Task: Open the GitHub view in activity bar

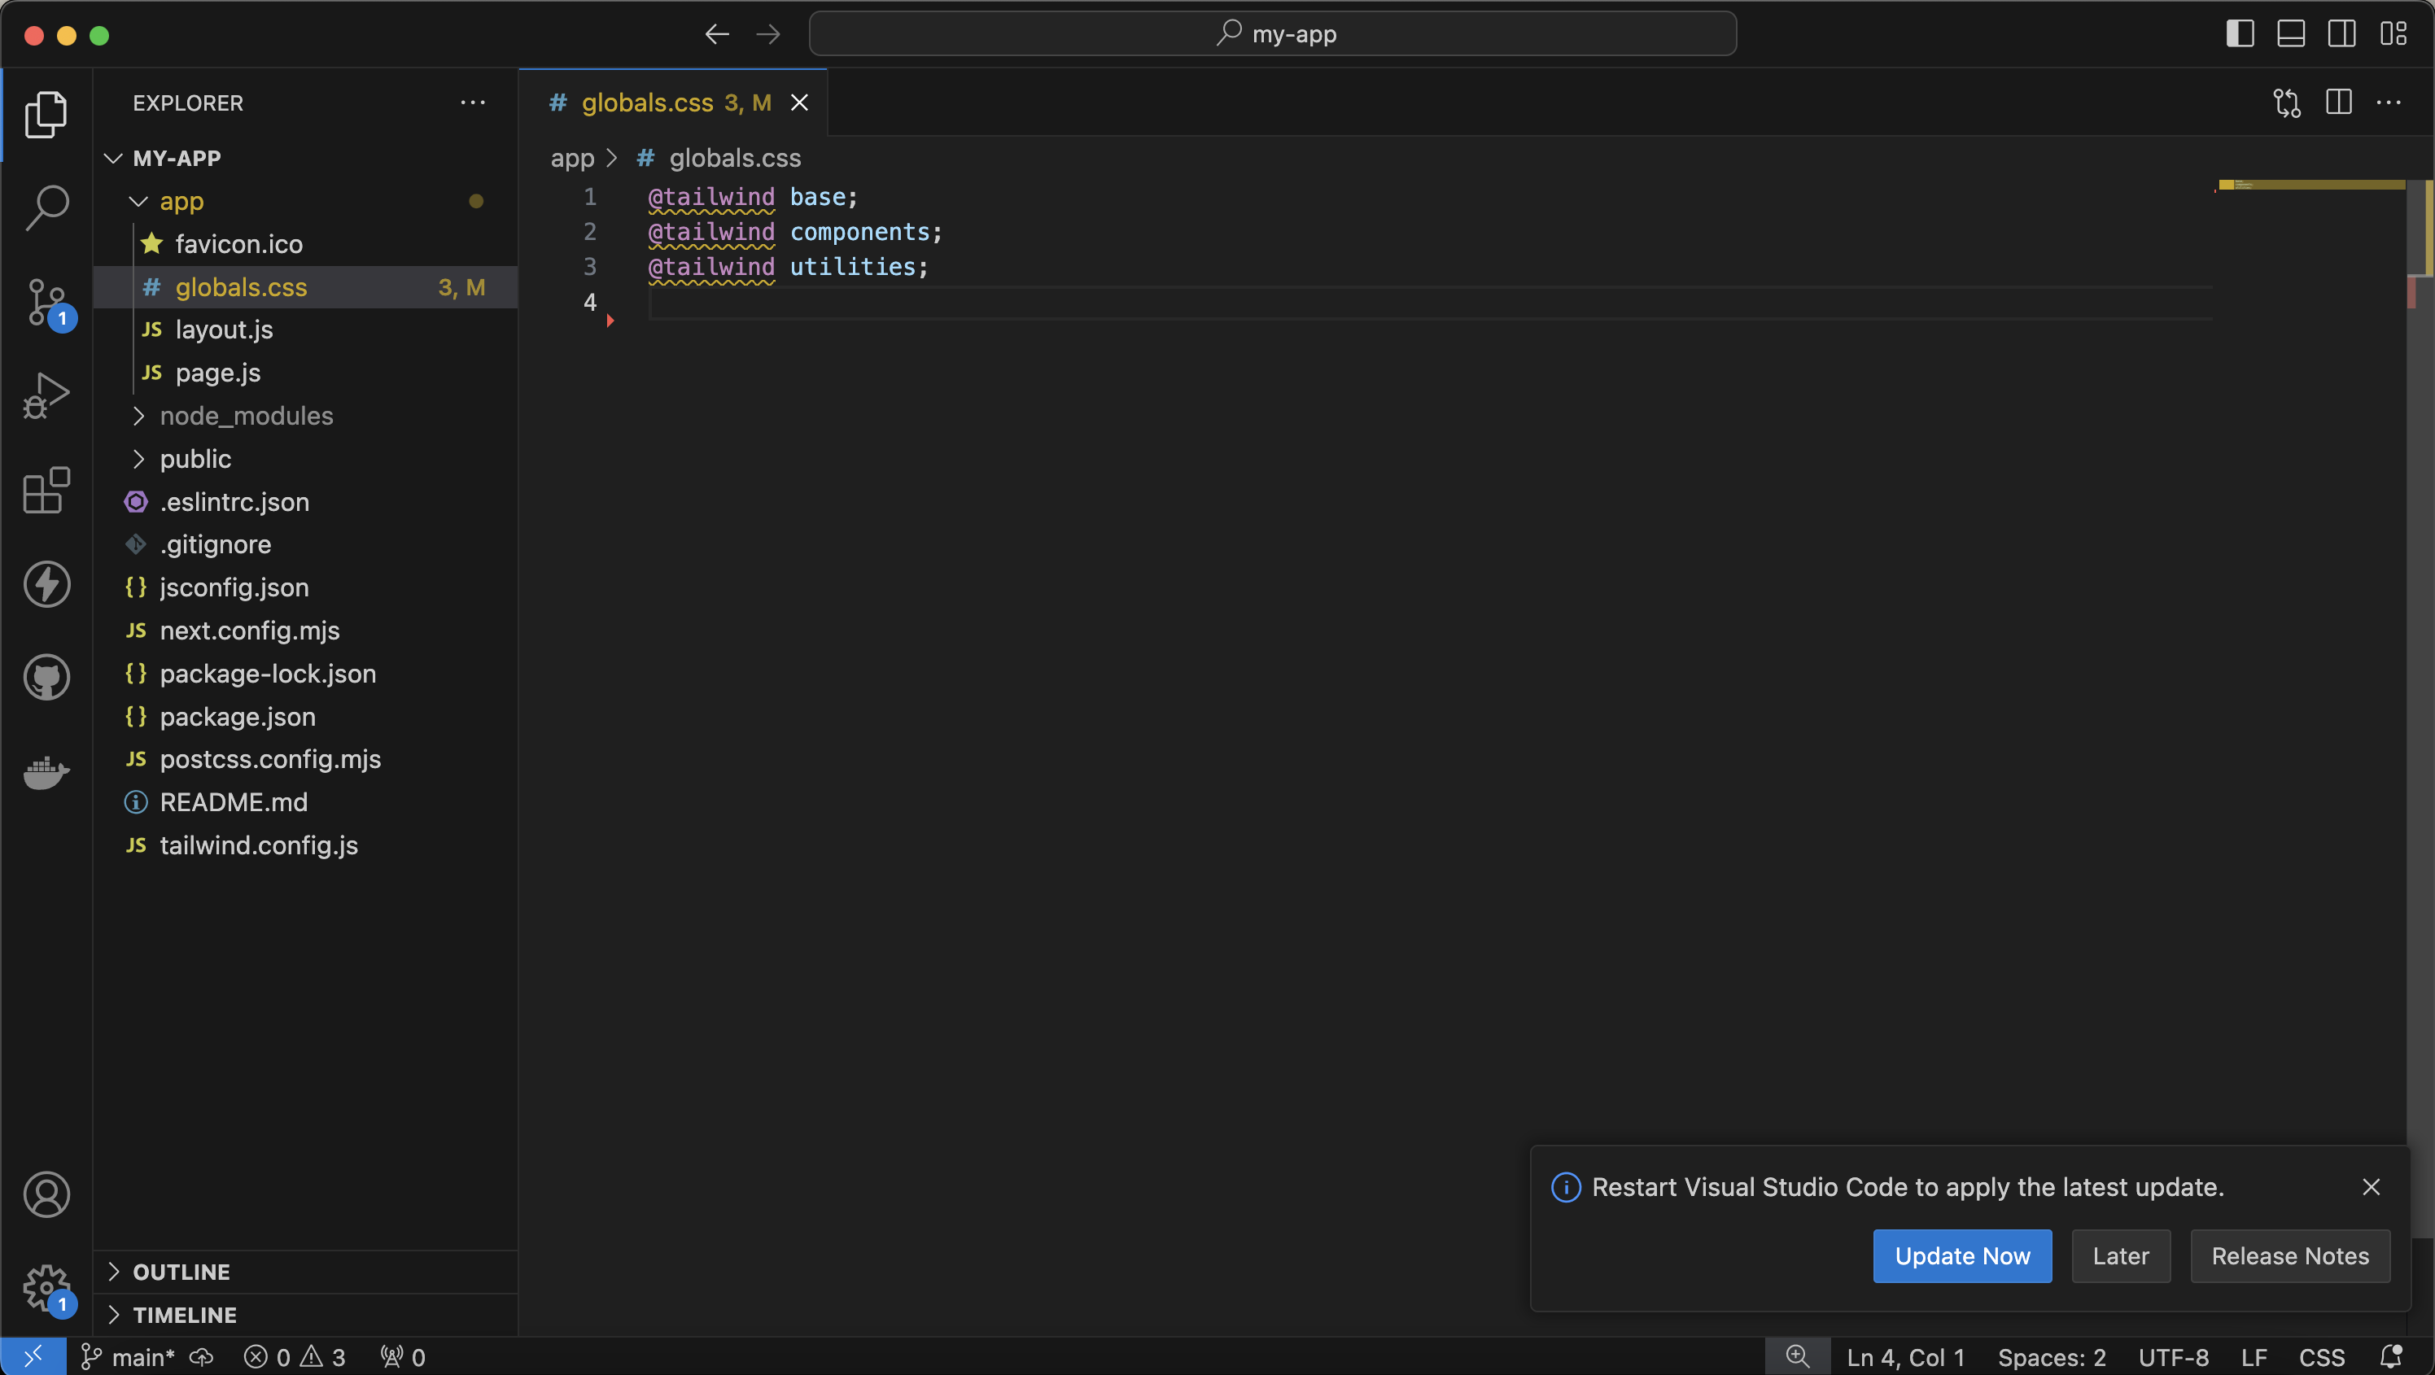Action: click(46, 678)
